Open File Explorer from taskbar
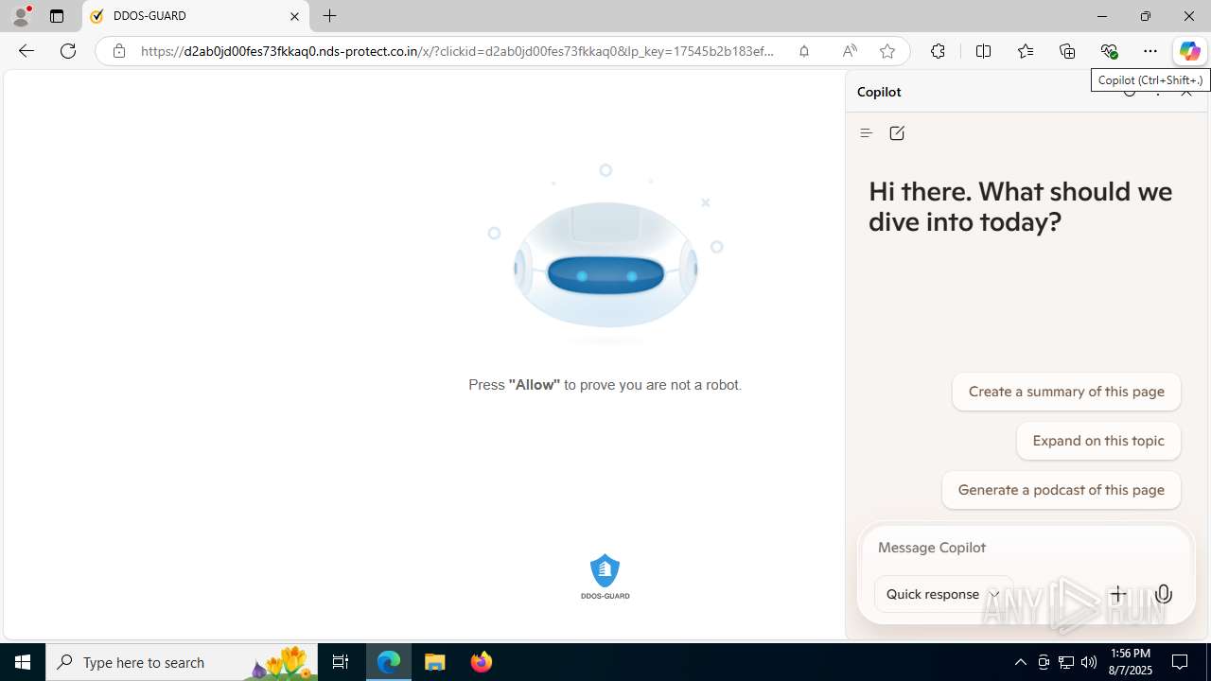The image size is (1211, 681). pos(435,662)
